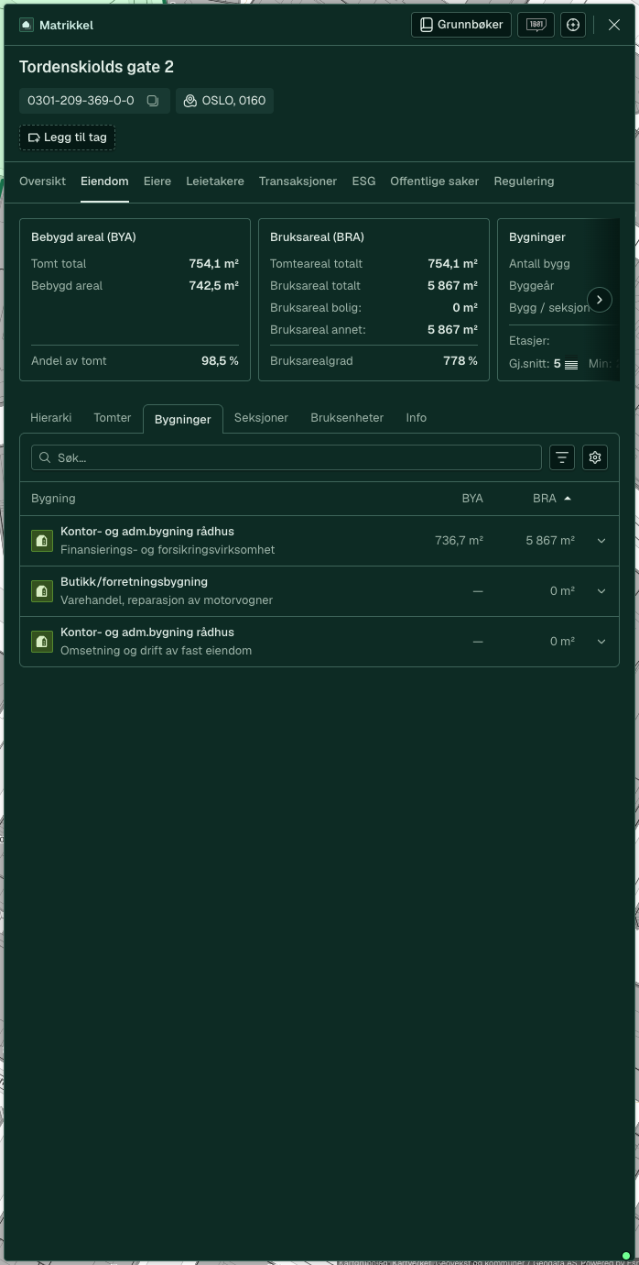Sort by Bygning column header
Viewport: 639px width, 1265px height.
pos(53,499)
